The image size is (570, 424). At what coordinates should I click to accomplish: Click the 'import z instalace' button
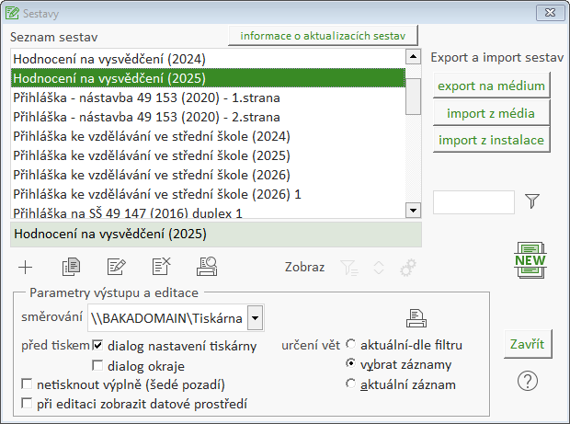[491, 140]
